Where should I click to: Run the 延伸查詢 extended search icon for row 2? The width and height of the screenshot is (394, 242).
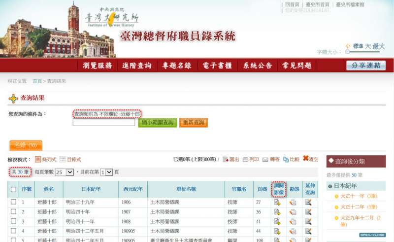coord(308,212)
